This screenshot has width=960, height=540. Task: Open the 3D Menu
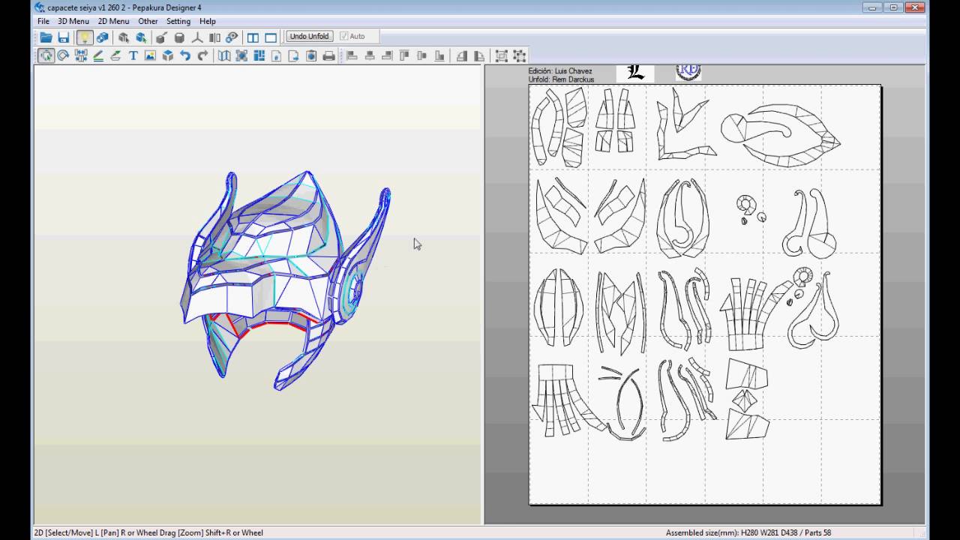pos(73,21)
